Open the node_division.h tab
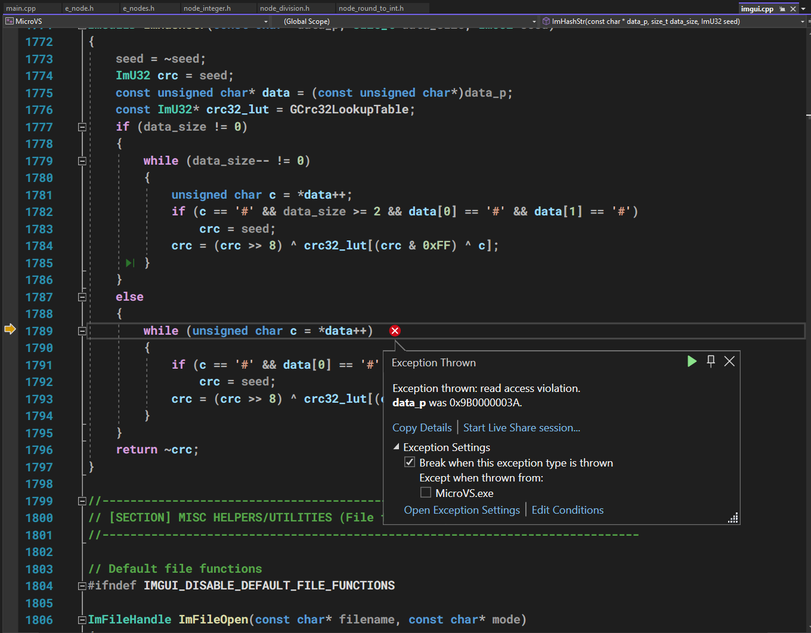 coord(286,8)
